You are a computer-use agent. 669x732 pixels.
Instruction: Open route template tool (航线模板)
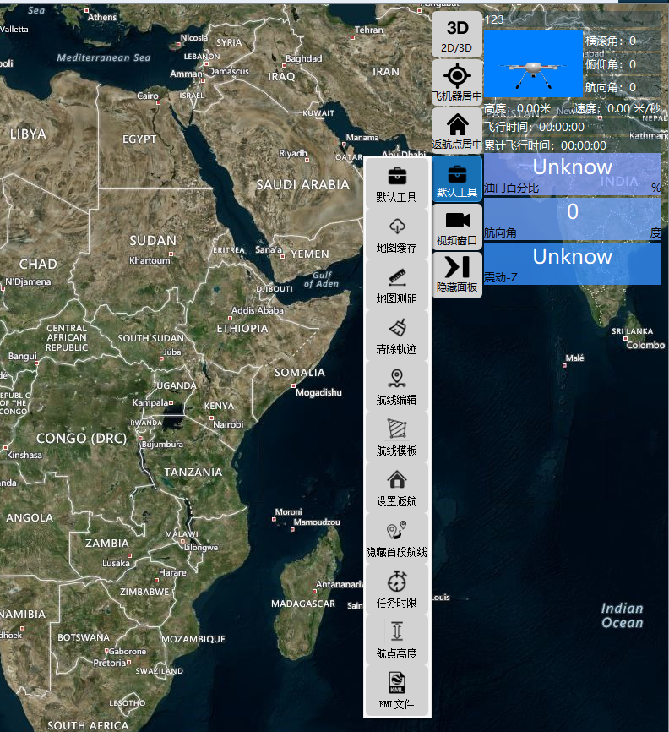[396, 438]
